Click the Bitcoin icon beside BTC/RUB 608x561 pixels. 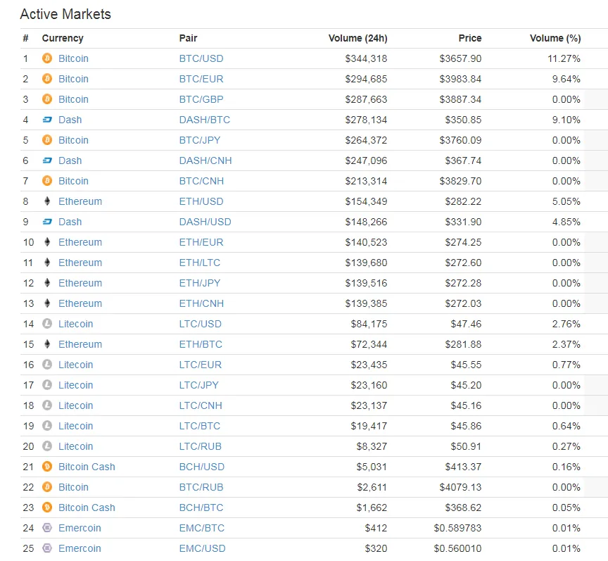click(x=47, y=487)
